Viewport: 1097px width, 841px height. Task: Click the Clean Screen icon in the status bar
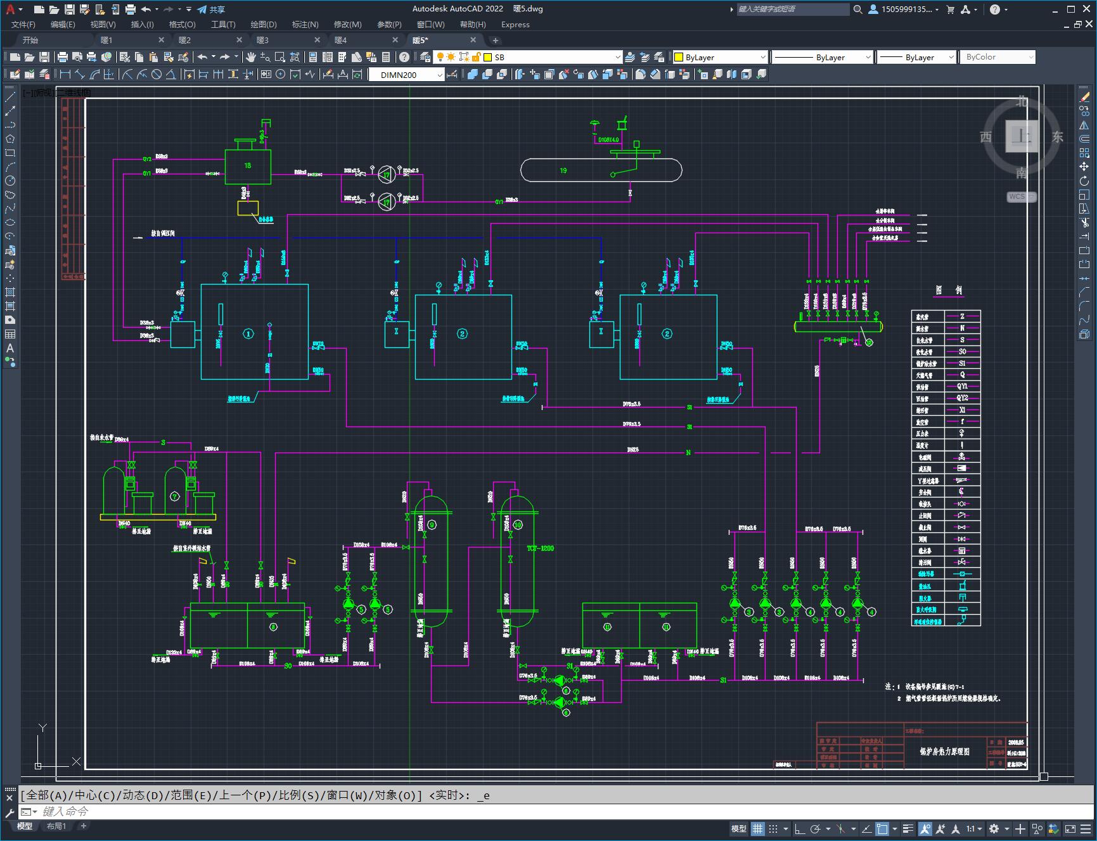[x=1070, y=828]
